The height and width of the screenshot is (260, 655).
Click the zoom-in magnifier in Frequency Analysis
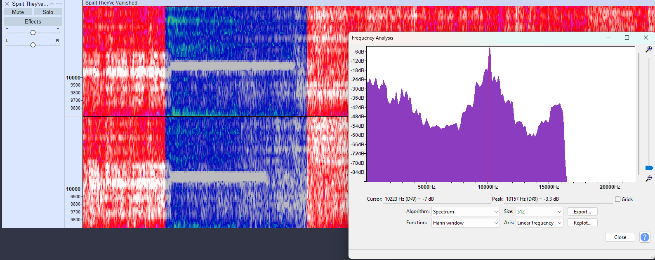(x=648, y=49)
